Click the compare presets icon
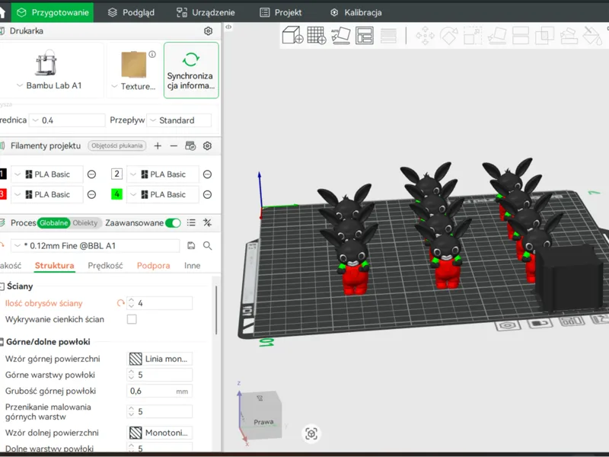The width and height of the screenshot is (609, 457). (207, 222)
